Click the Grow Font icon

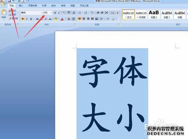[55, 13]
